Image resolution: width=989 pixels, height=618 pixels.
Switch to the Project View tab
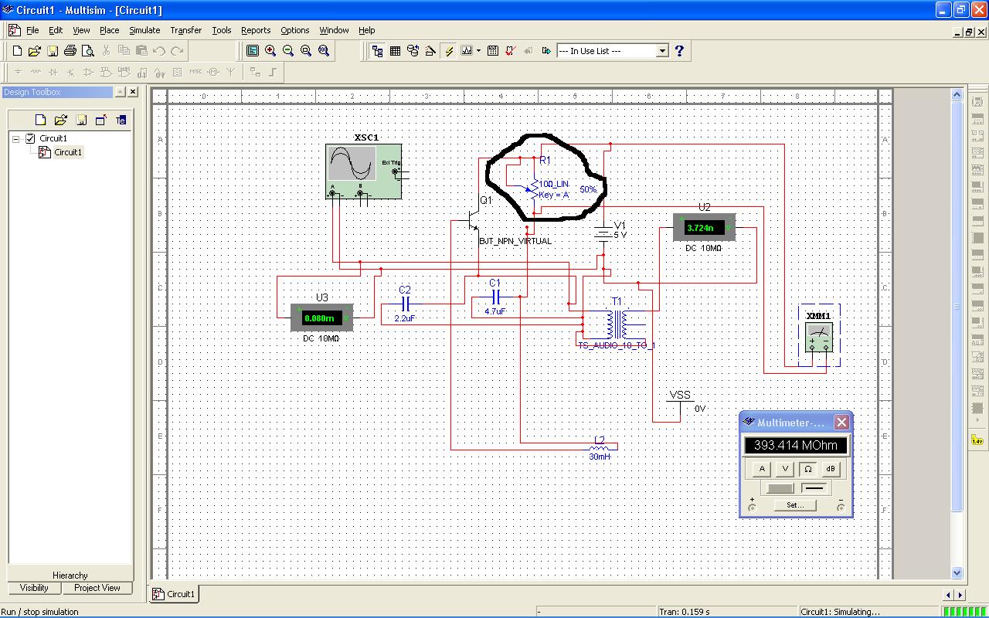point(97,588)
